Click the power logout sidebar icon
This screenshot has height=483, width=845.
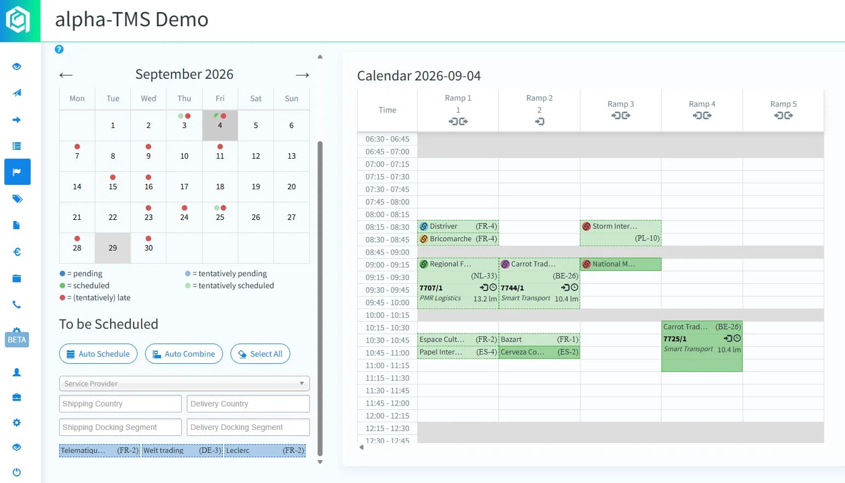coord(17,472)
